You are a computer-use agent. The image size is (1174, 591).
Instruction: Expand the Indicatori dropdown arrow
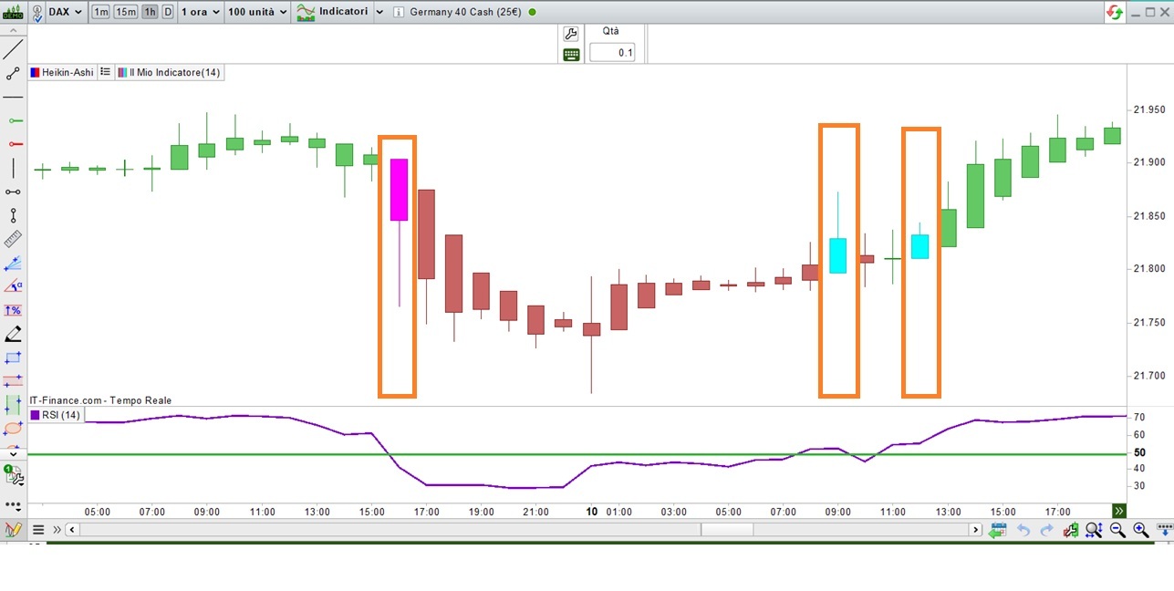point(379,12)
